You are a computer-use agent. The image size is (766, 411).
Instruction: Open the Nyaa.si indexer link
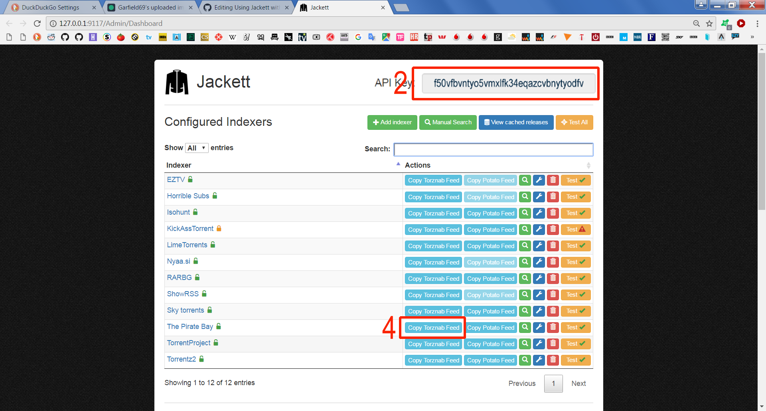pyautogui.click(x=178, y=261)
